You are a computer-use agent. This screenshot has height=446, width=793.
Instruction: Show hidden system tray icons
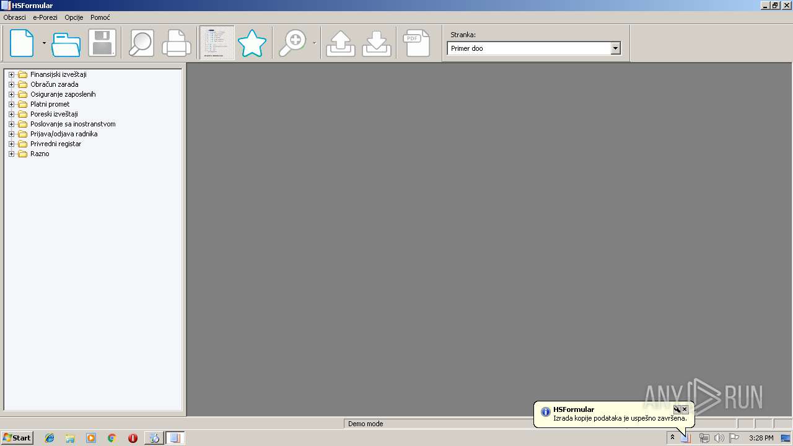pyautogui.click(x=672, y=437)
